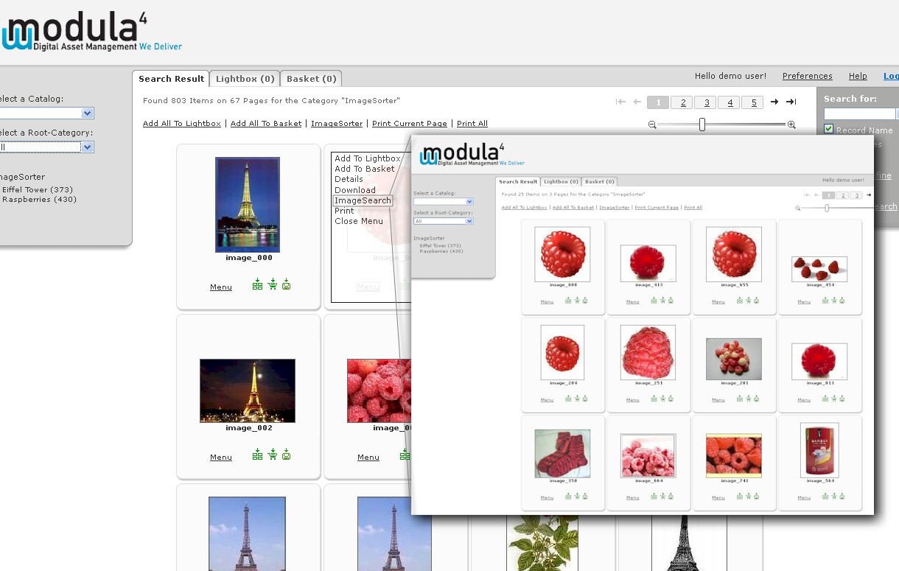Select Raspberries (430) category in main sidebar

click(x=40, y=199)
